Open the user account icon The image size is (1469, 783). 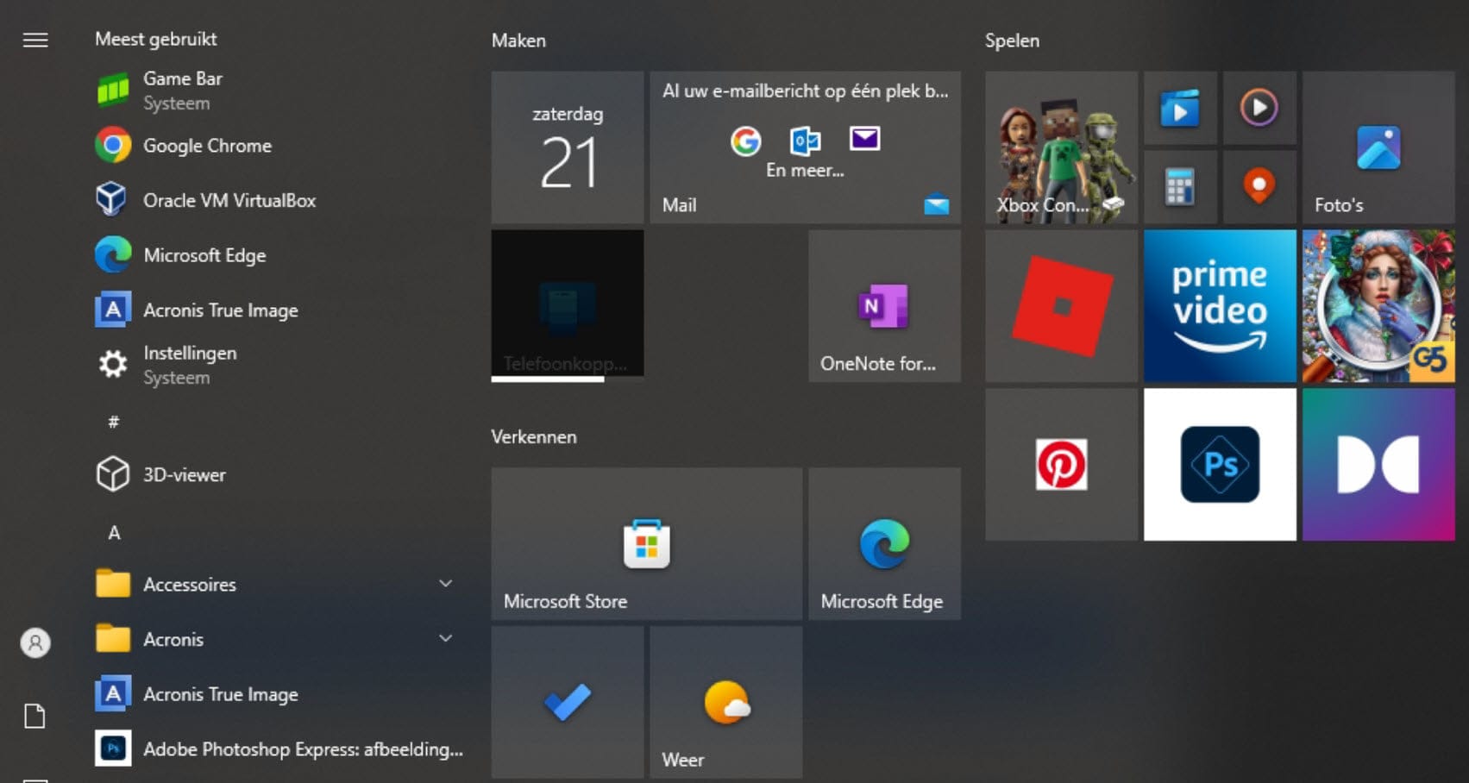(35, 642)
